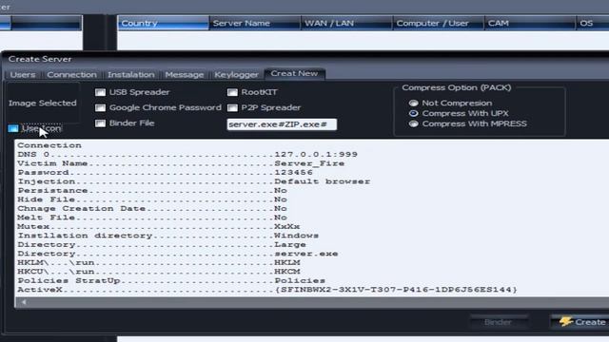Select the Not Compresion radio option
The width and height of the screenshot is (609, 342).
point(413,104)
